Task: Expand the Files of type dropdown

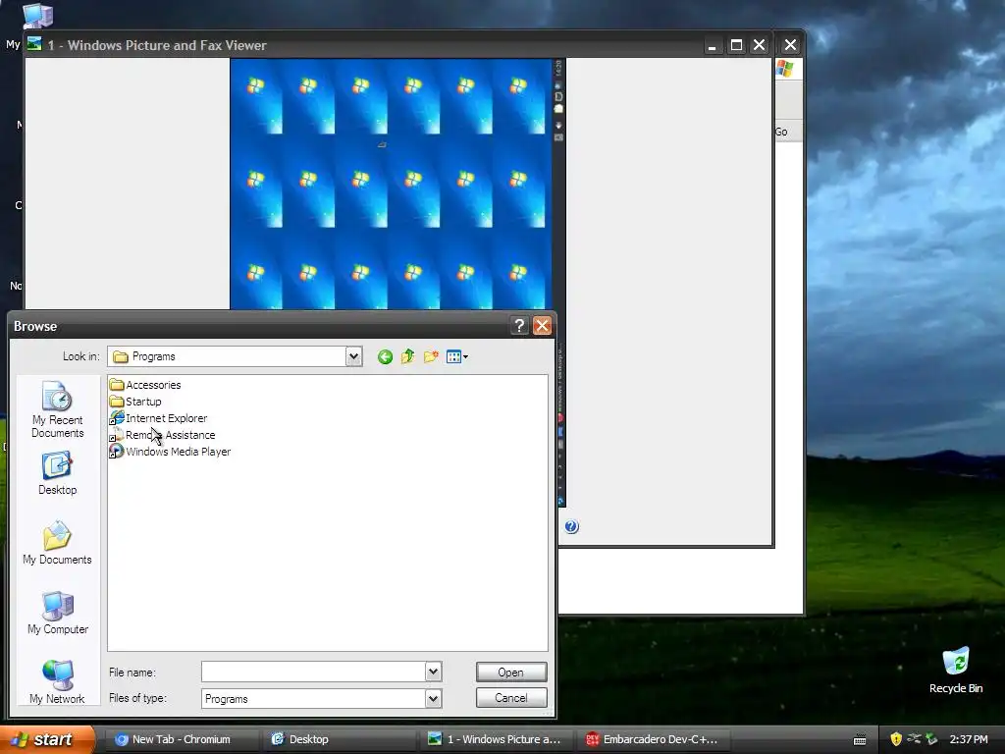Action: (x=433, y=698)
